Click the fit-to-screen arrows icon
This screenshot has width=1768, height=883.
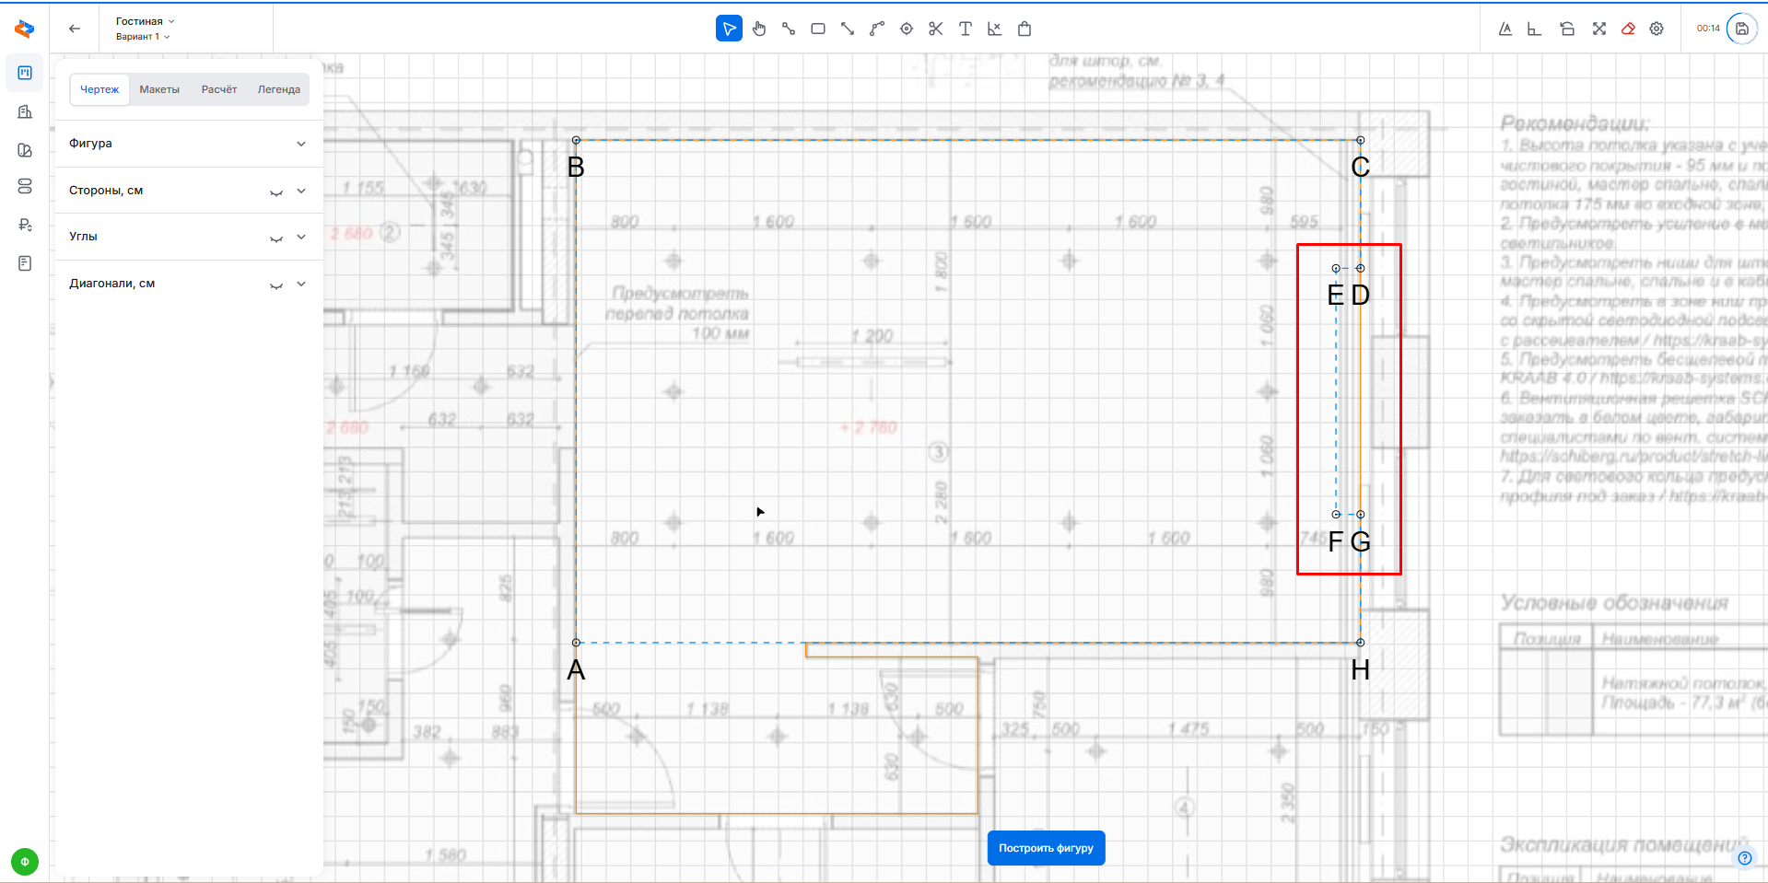[1599, 29]
